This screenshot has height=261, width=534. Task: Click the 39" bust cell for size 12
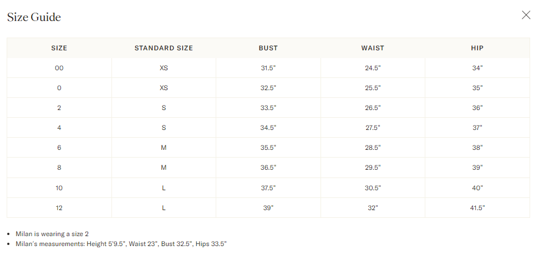click(x=268, y=208)
